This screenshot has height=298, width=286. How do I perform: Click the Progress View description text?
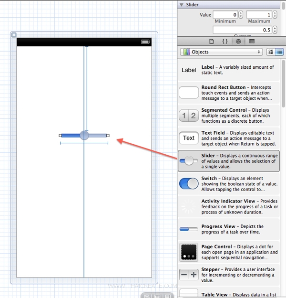232,229
